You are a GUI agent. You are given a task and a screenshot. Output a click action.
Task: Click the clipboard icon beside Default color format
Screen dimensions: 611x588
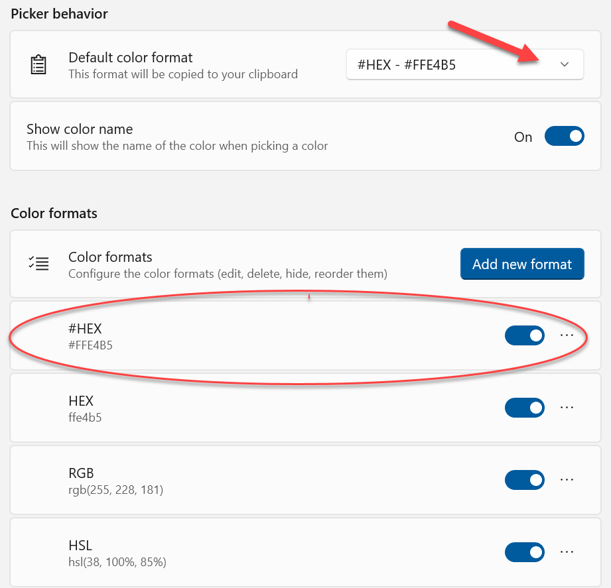point(39,65)
